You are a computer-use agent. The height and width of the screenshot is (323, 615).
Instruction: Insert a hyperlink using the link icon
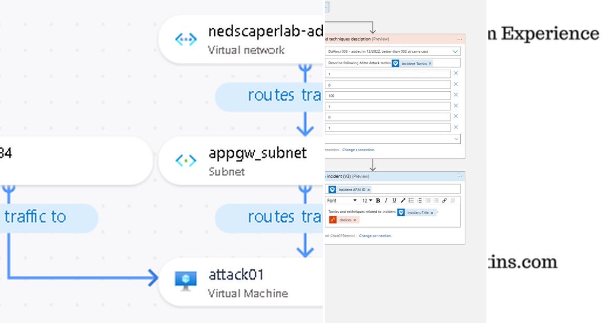444,200
